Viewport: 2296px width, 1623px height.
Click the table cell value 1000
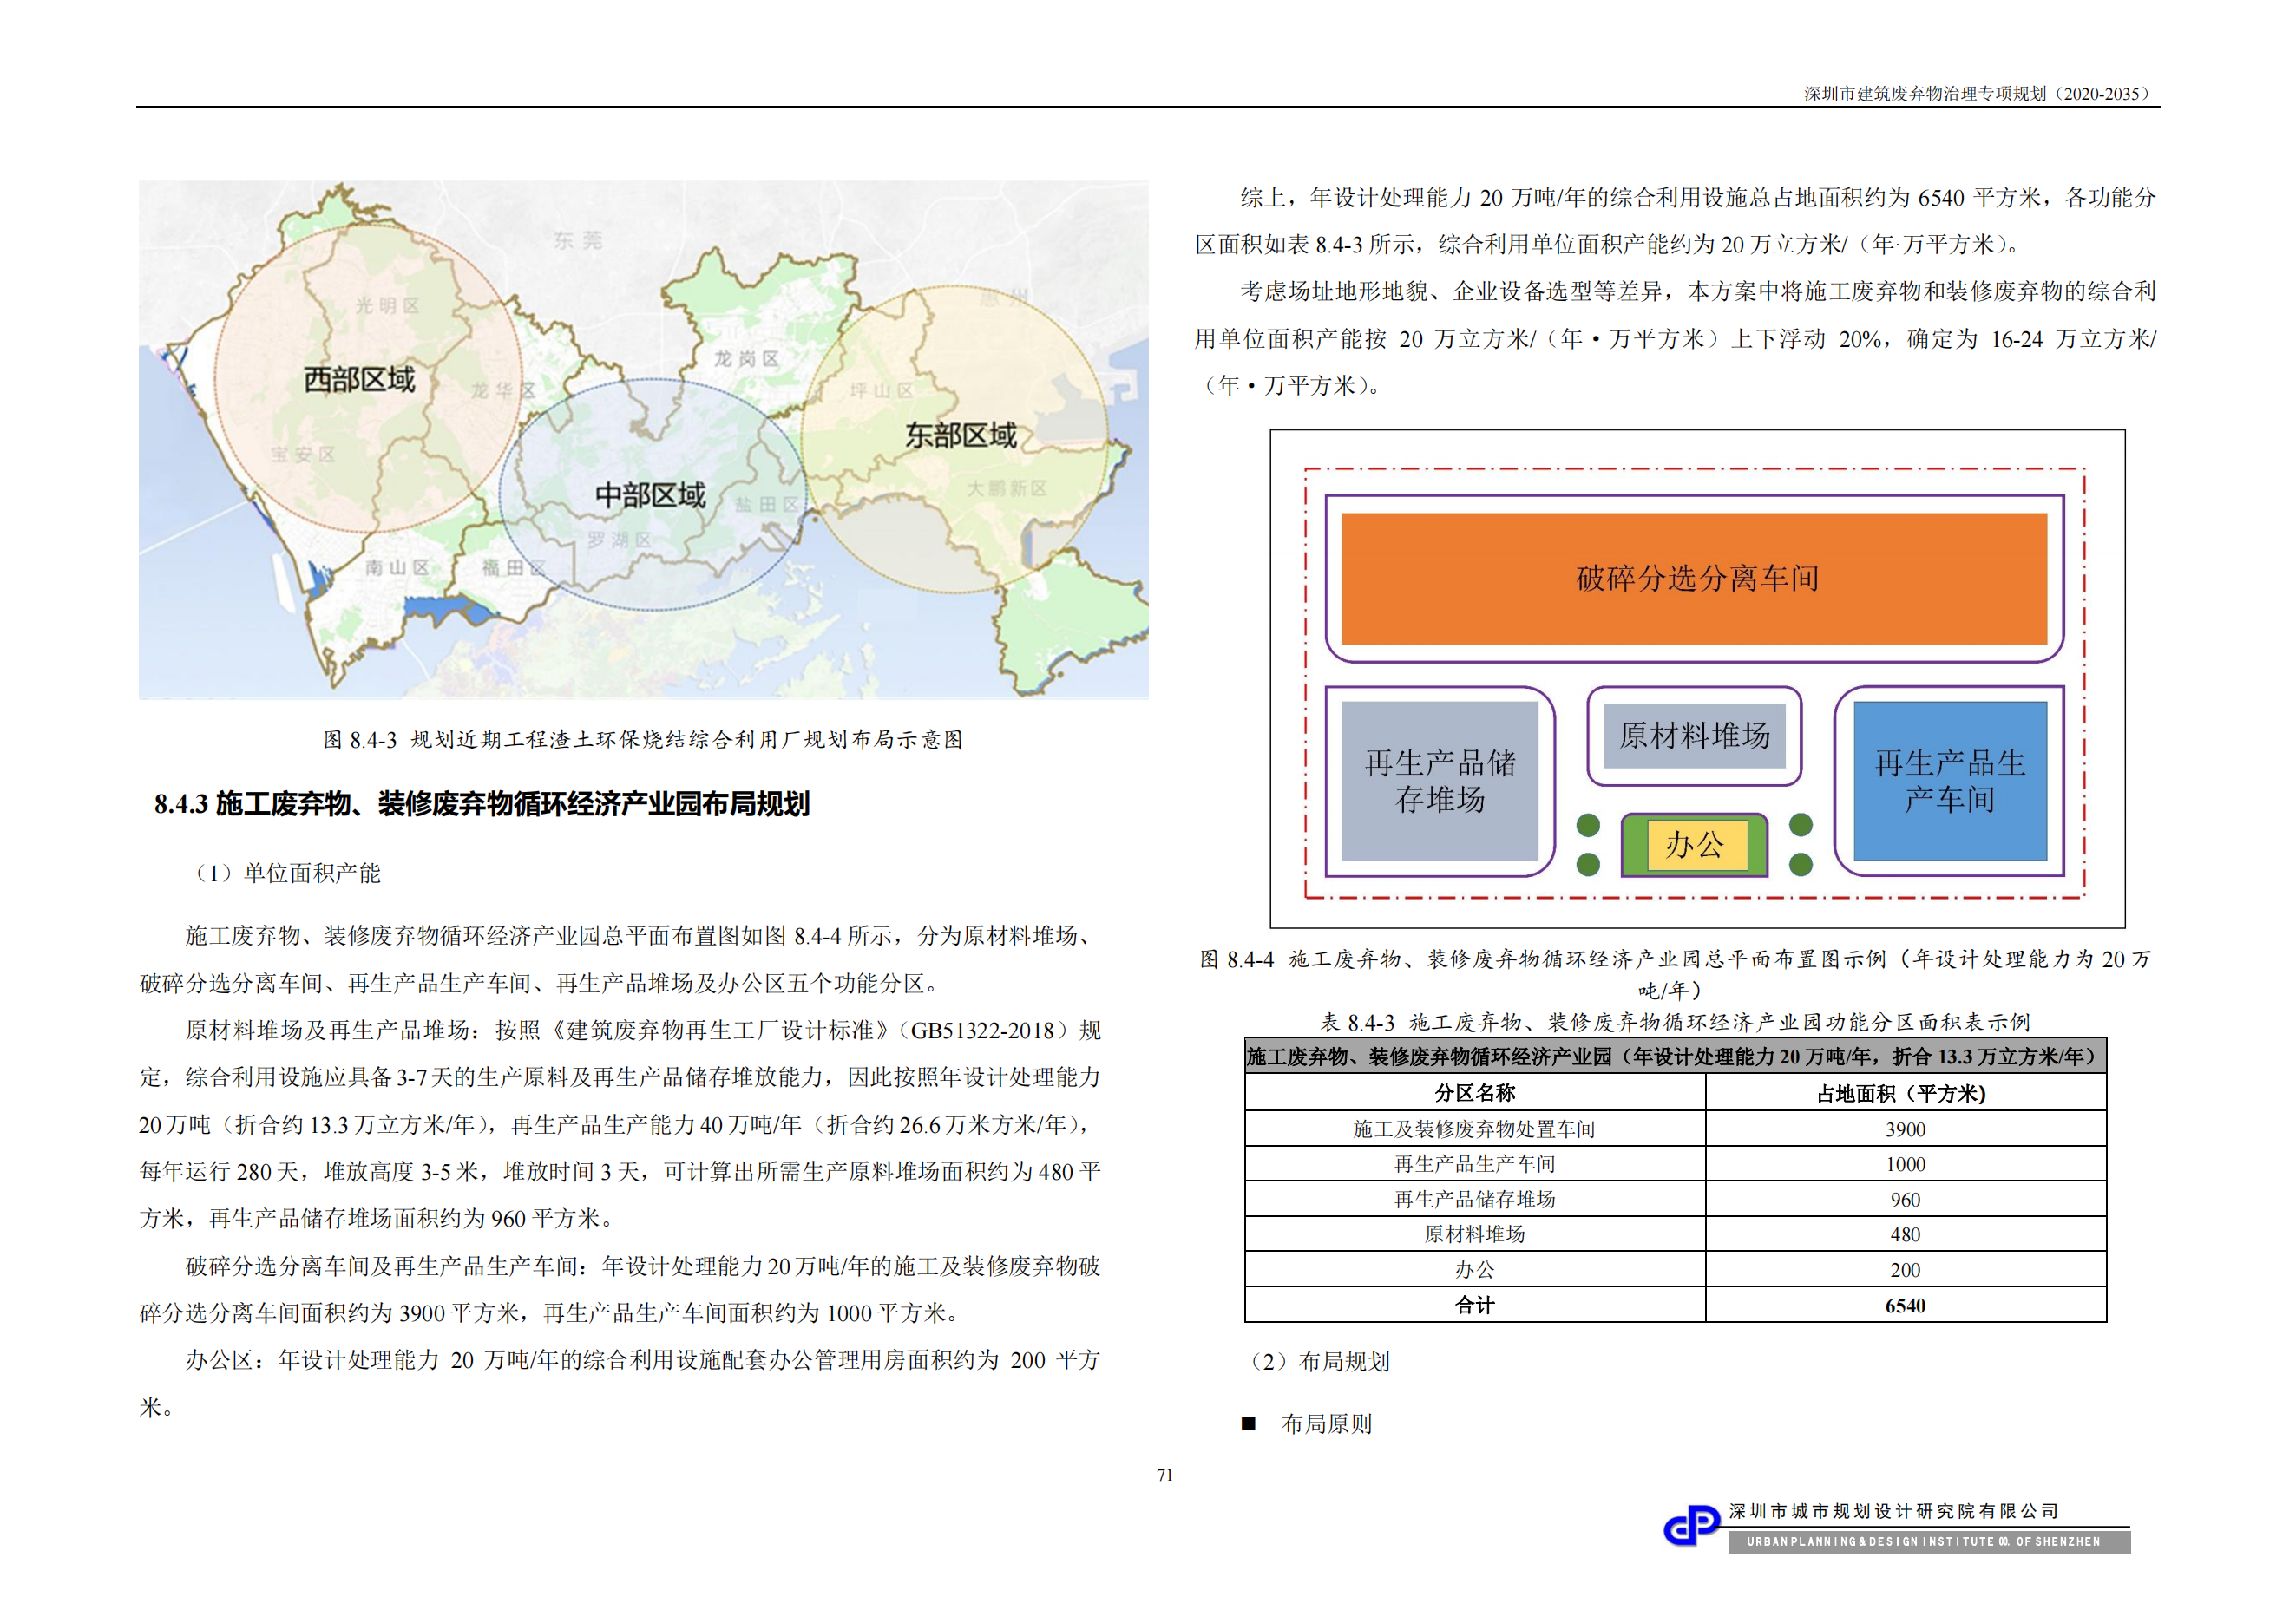[1905, 1164]
